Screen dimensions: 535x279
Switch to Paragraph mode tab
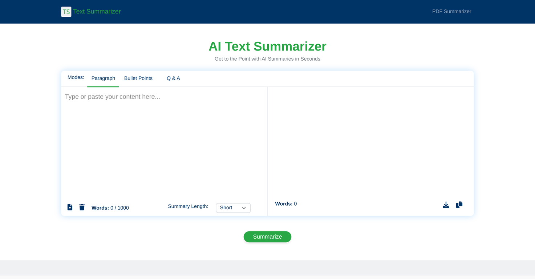[103, 78]
